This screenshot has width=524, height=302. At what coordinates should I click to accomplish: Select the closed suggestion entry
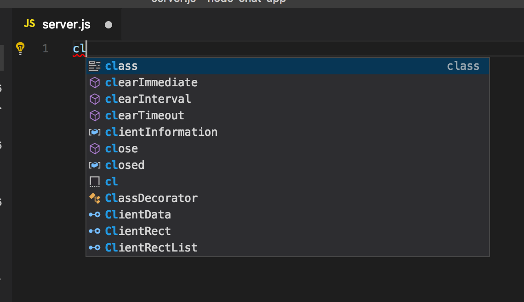[288, 165]
